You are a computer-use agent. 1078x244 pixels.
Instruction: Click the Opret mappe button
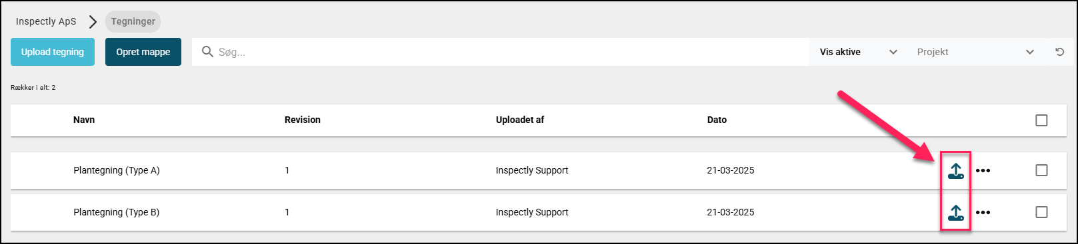pos(143,52)
